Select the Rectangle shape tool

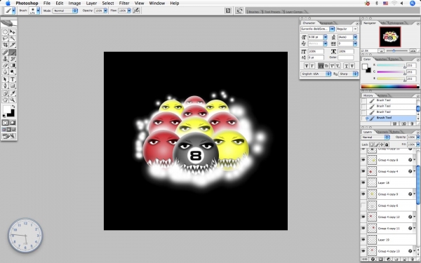click(13, 86)
